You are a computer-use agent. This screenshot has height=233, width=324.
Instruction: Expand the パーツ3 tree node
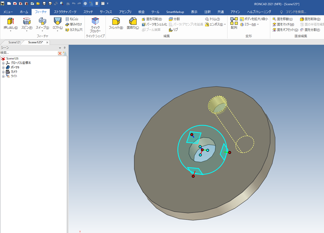pyautogui.click(x=3, y=68)
